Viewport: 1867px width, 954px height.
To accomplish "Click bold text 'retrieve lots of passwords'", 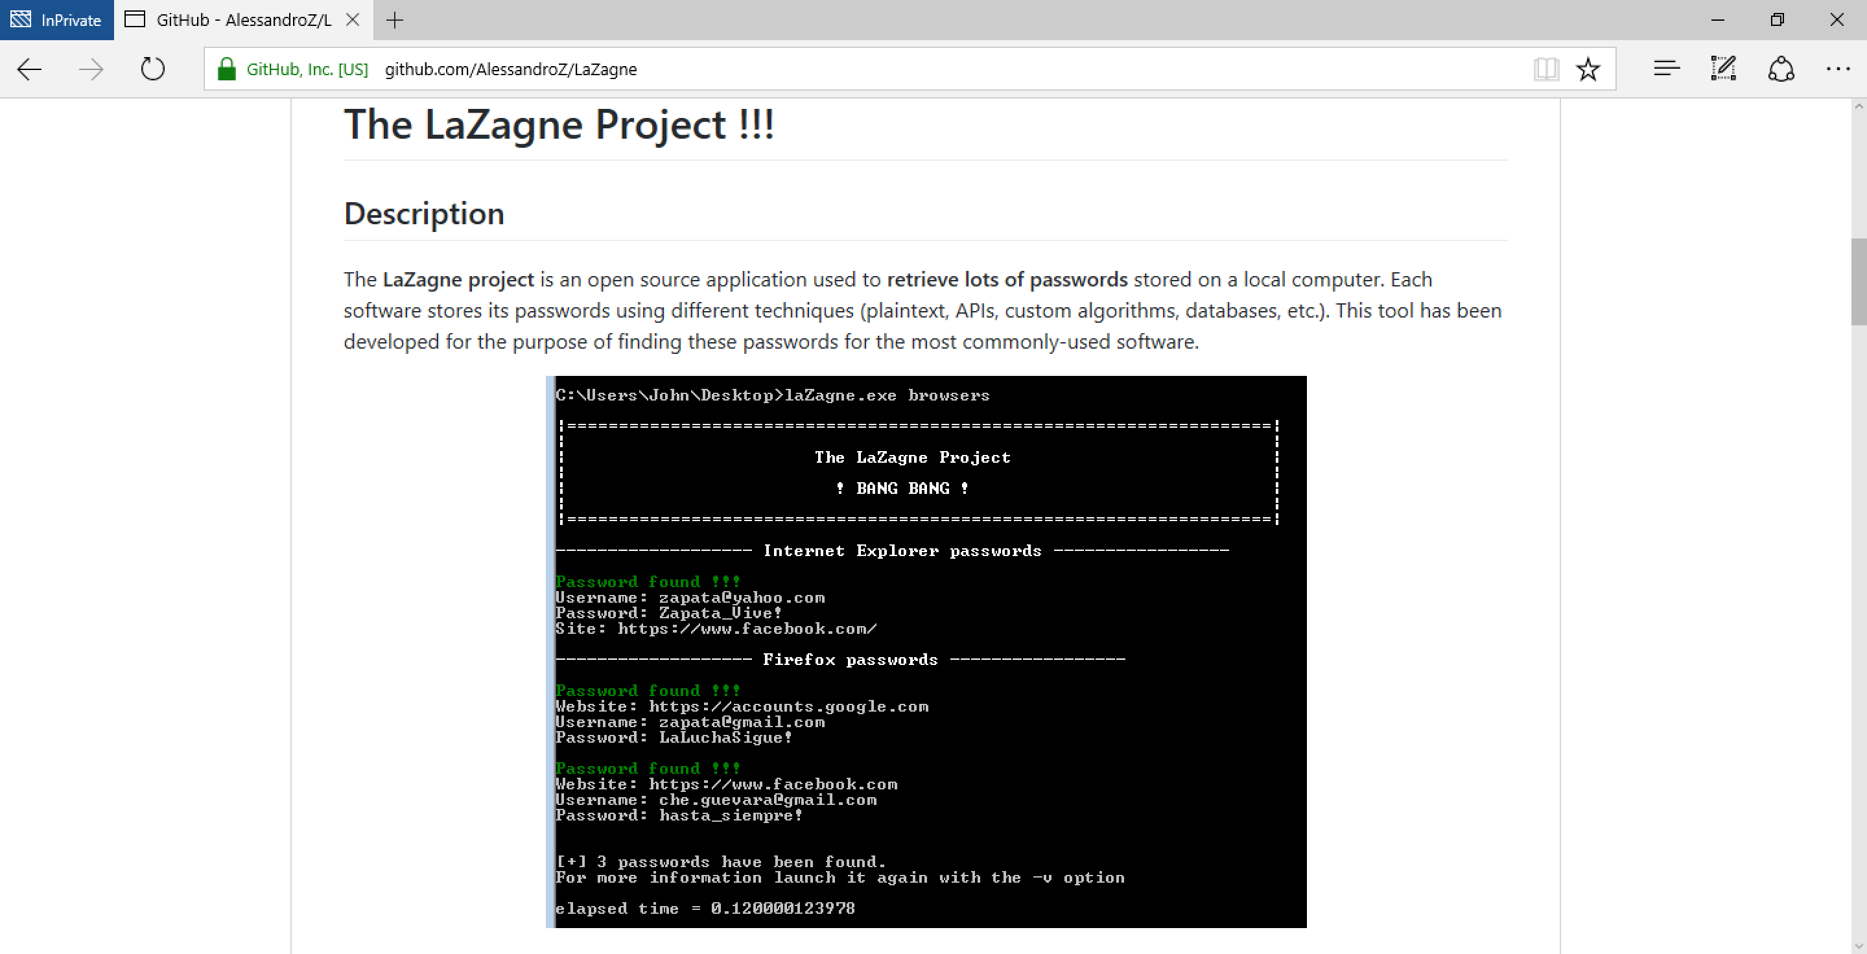I will pyautogui.click(x=1007, y=279).
